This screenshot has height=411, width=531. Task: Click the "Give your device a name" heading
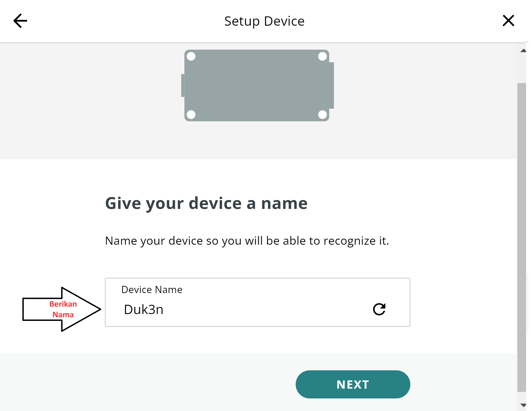[206, 203]
